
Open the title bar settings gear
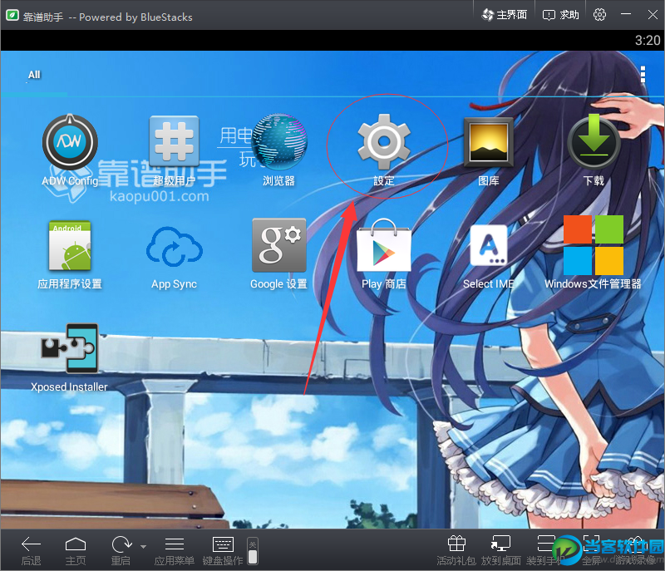[x=599, y=14]
